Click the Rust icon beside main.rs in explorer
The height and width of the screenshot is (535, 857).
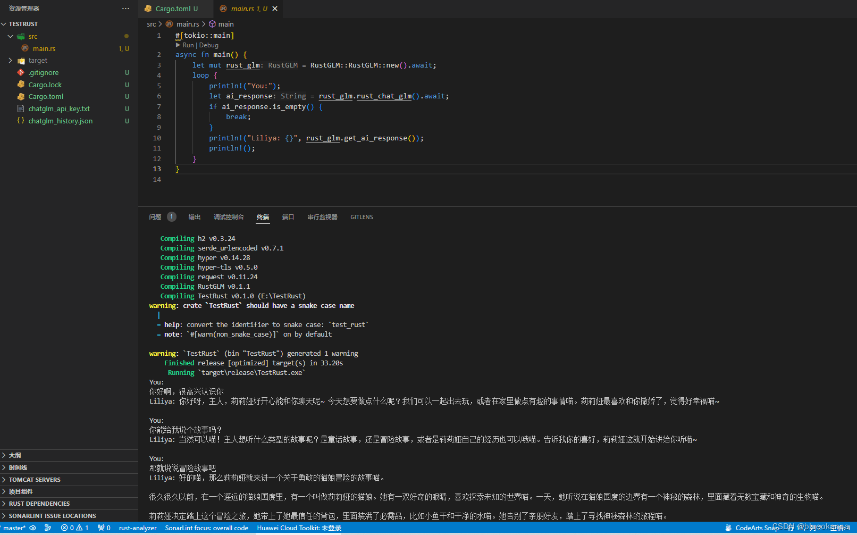pos(25,48)
